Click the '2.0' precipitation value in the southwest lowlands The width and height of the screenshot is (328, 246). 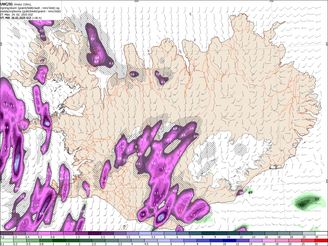click(x=104, y=181)
